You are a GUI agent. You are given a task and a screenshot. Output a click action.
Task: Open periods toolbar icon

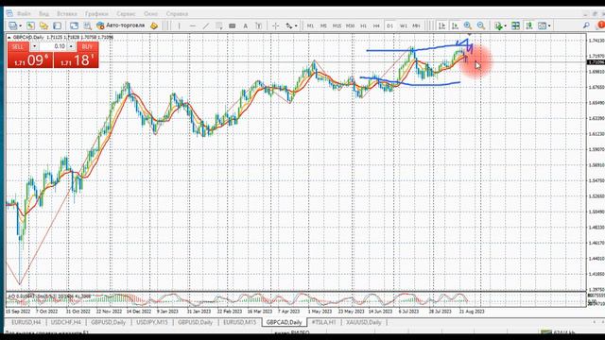coord(529,25)
